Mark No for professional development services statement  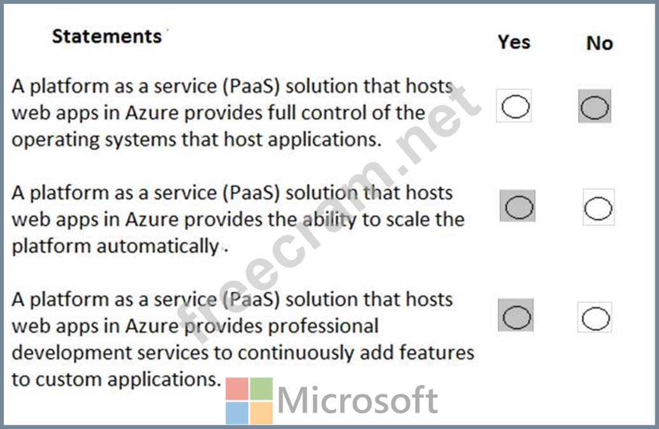click(595, 318)
